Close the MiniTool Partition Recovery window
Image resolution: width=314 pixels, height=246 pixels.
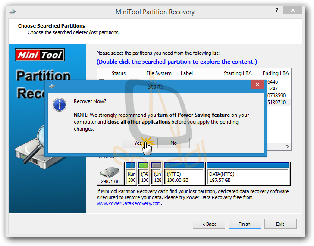tap(292, 10)
